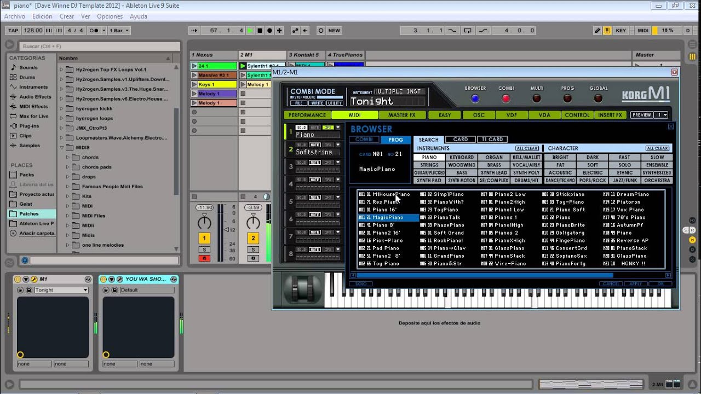
Task: Click the Korg M1 BROWSER blue button
Action: 475,99
